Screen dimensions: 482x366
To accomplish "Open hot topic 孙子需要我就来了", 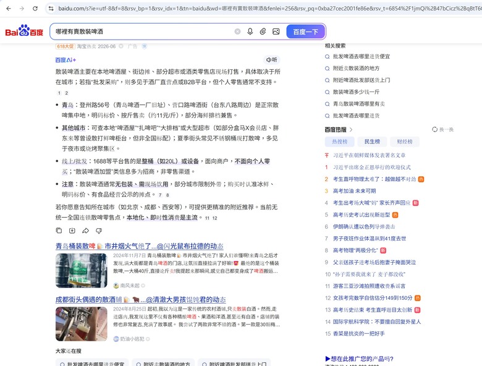I will [x=368, y=274].
